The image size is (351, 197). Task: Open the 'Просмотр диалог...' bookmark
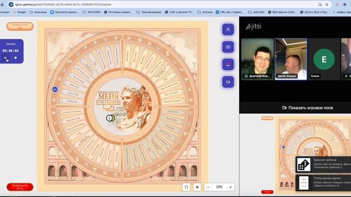[64, 12]
